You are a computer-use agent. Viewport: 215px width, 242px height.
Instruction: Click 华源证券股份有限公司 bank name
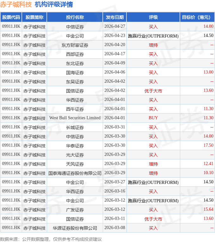(75, 228)
